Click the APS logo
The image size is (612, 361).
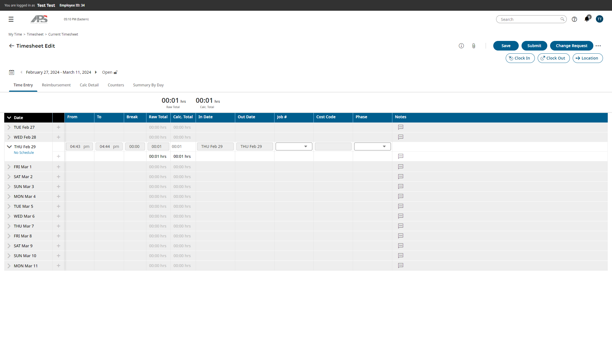[39, 19]
